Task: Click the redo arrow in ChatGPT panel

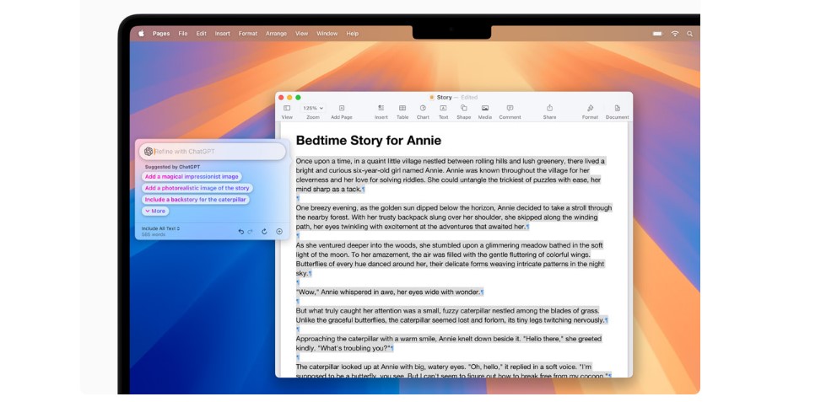Action: pyautogui.click(x=250, y=232)
